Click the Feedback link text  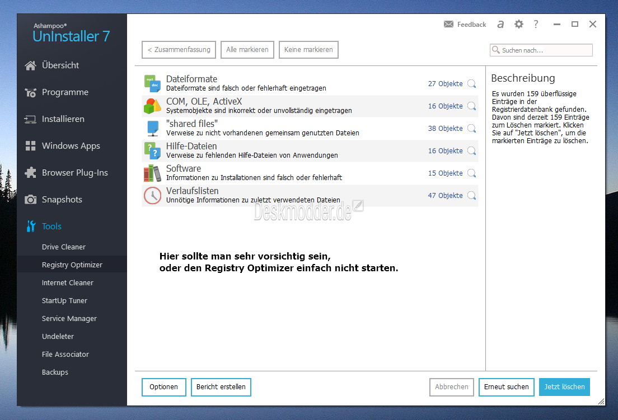(x=472, y=25)
